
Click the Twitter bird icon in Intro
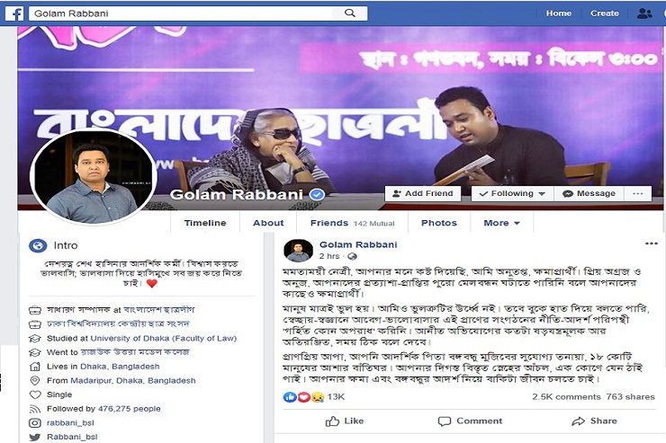[x=35, y=437]
